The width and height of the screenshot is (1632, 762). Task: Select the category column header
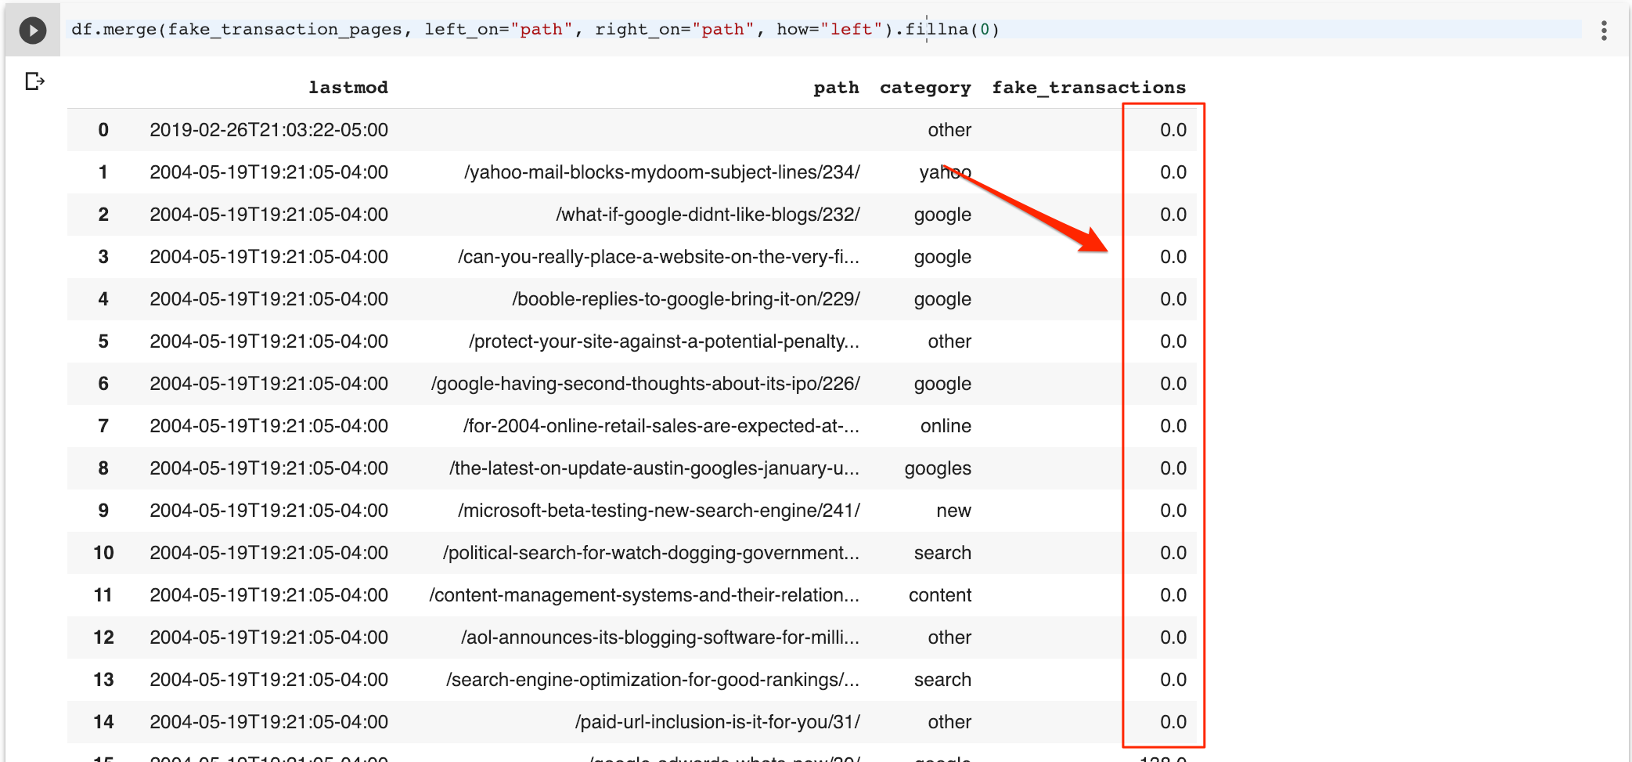pos(924,87)
